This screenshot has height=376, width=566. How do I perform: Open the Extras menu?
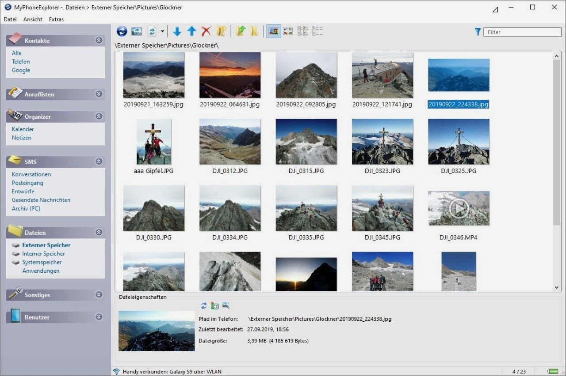[x=56, y=19]
